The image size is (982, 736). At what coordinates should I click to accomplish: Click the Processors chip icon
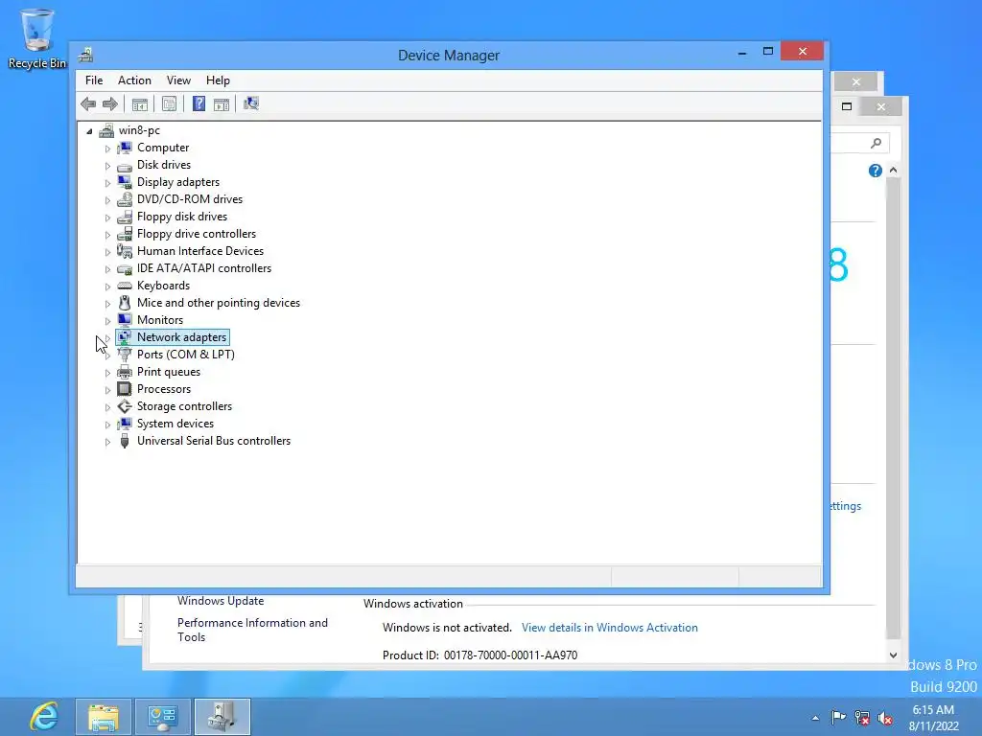(x=125, y=389)
